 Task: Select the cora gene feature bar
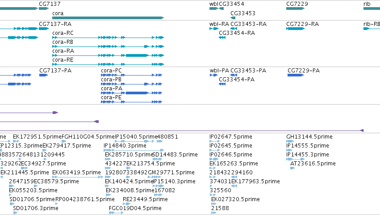pos(108,18)
